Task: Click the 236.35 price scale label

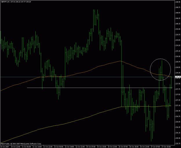Action: tap(178, 127)
